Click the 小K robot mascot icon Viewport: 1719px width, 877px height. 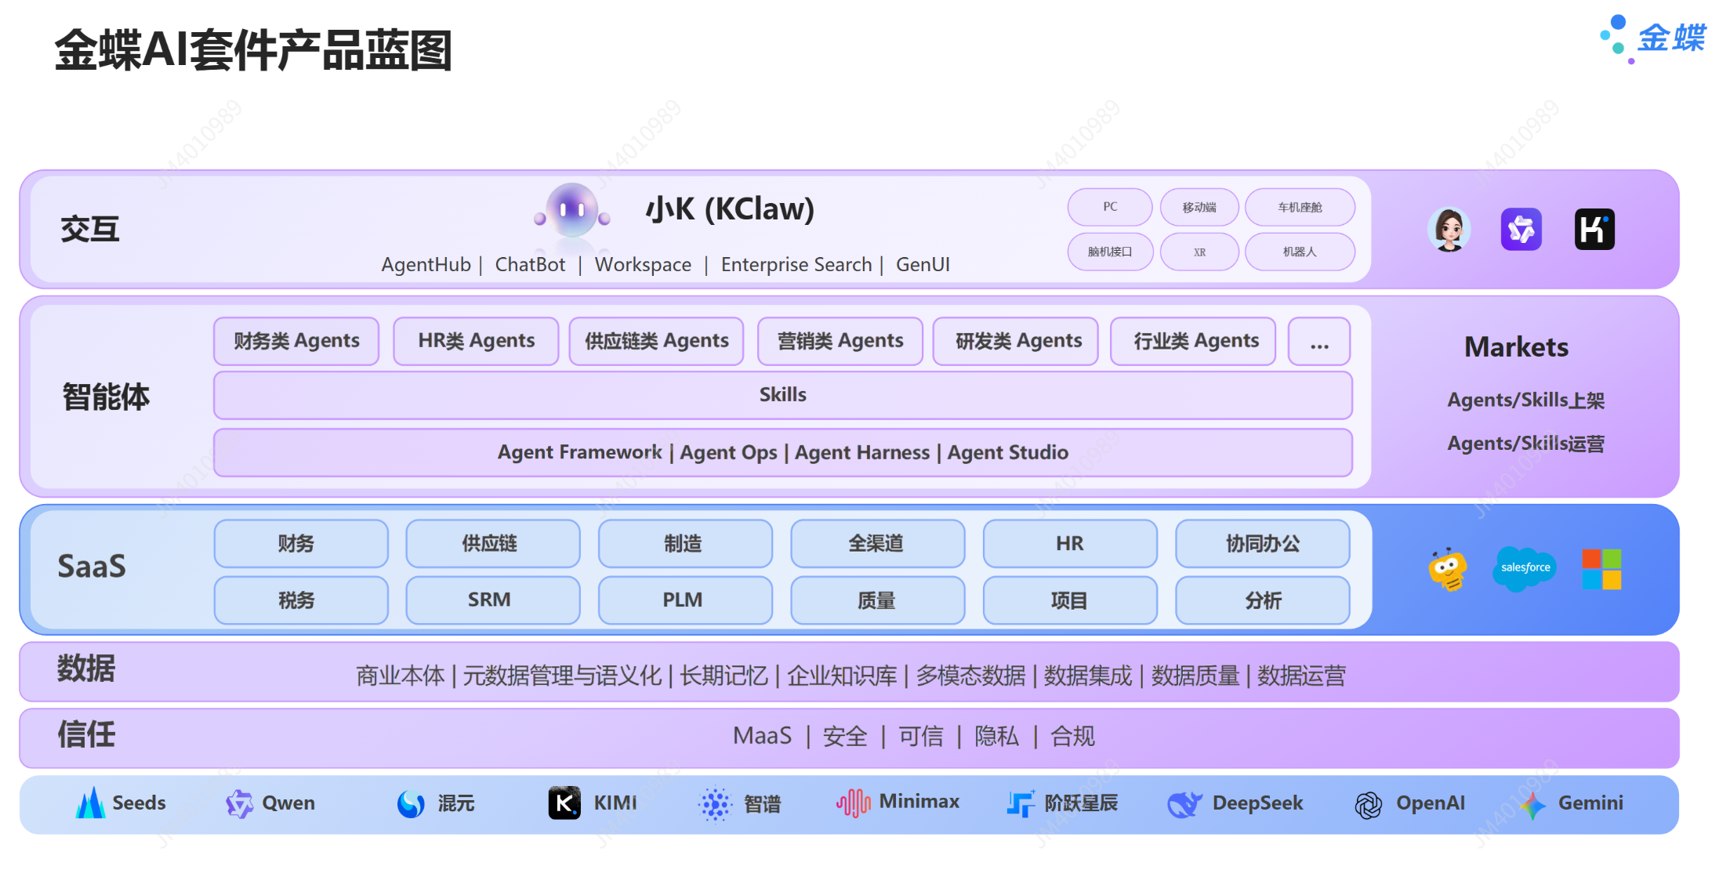click(x=572, y=210)
